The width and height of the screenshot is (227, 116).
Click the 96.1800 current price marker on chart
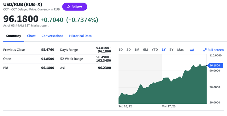pyautogui.click(x=215, y=66)
